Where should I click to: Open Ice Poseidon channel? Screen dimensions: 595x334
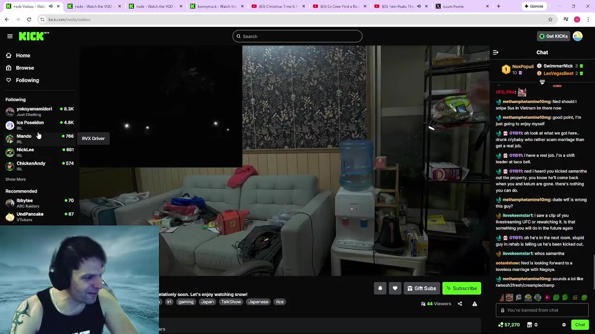(40, 125)
